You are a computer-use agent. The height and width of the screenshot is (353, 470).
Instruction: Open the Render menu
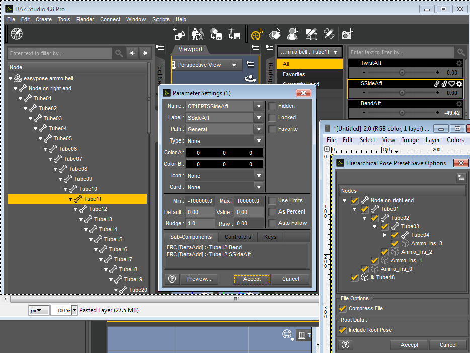[x=85, y=19]
